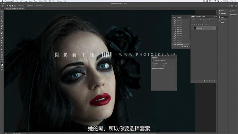Image resolution: width=238 pixels, height=134 pixels.
Task: Toggle lock position
Action: click(199, 24)
